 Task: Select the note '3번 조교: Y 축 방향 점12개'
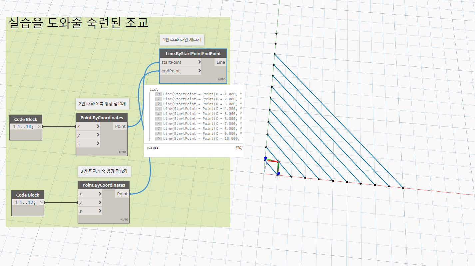[x=104, y=171]
